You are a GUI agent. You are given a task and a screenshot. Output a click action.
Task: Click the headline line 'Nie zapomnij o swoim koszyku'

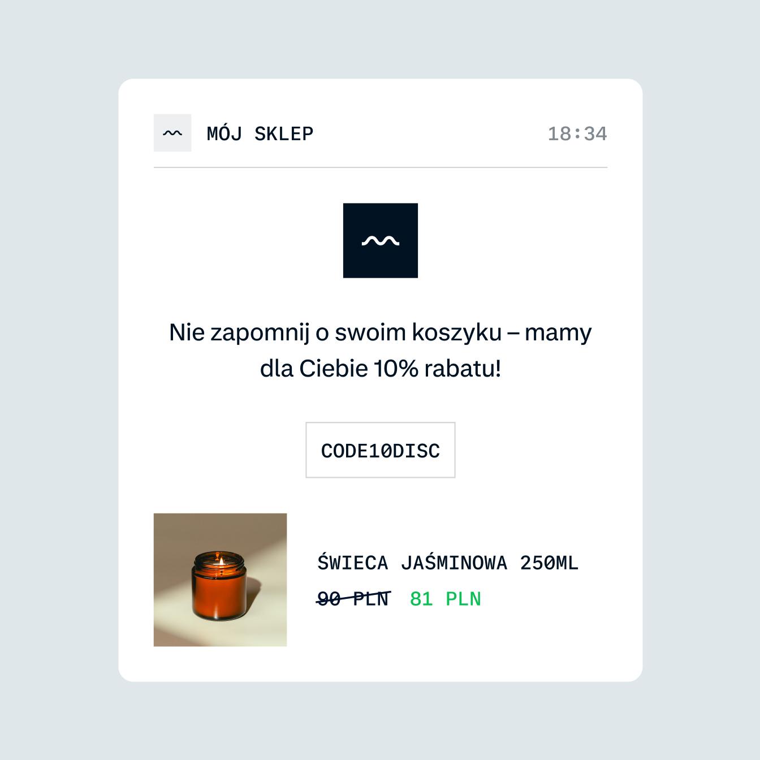coord(335,332)
